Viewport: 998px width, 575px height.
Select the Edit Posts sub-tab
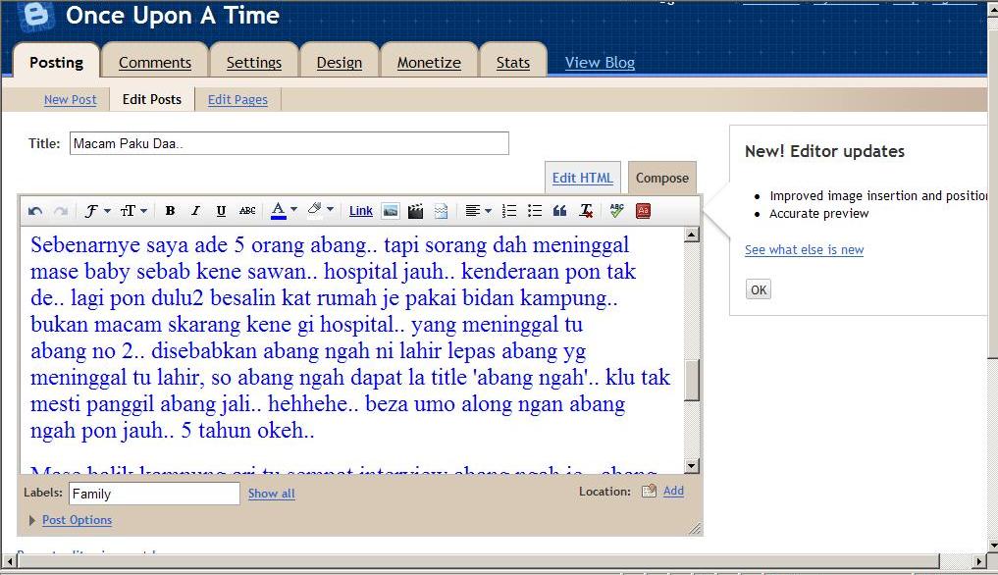151,99
